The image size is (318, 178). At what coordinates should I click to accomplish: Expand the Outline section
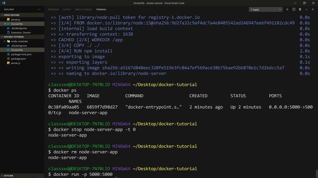tap(2, 176)
